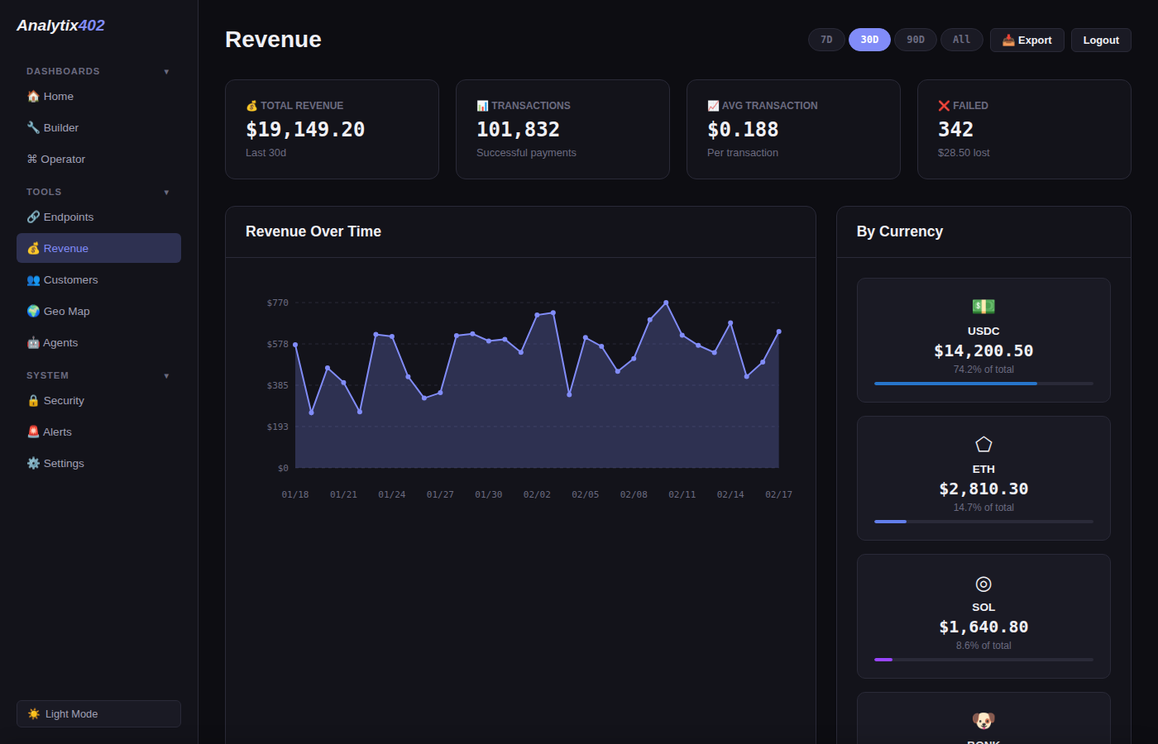The width and height of the screenshot is (1158, 744).
Task: Click the house icon next to Home
Action: point(33,97)
